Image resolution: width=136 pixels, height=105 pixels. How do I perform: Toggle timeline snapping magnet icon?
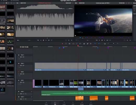point(84,44)
